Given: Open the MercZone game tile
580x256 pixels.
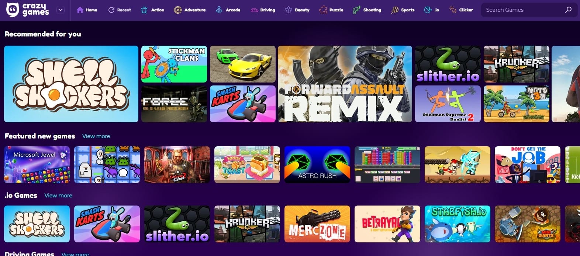Looking at the screenshot, I should pos(317,224).
